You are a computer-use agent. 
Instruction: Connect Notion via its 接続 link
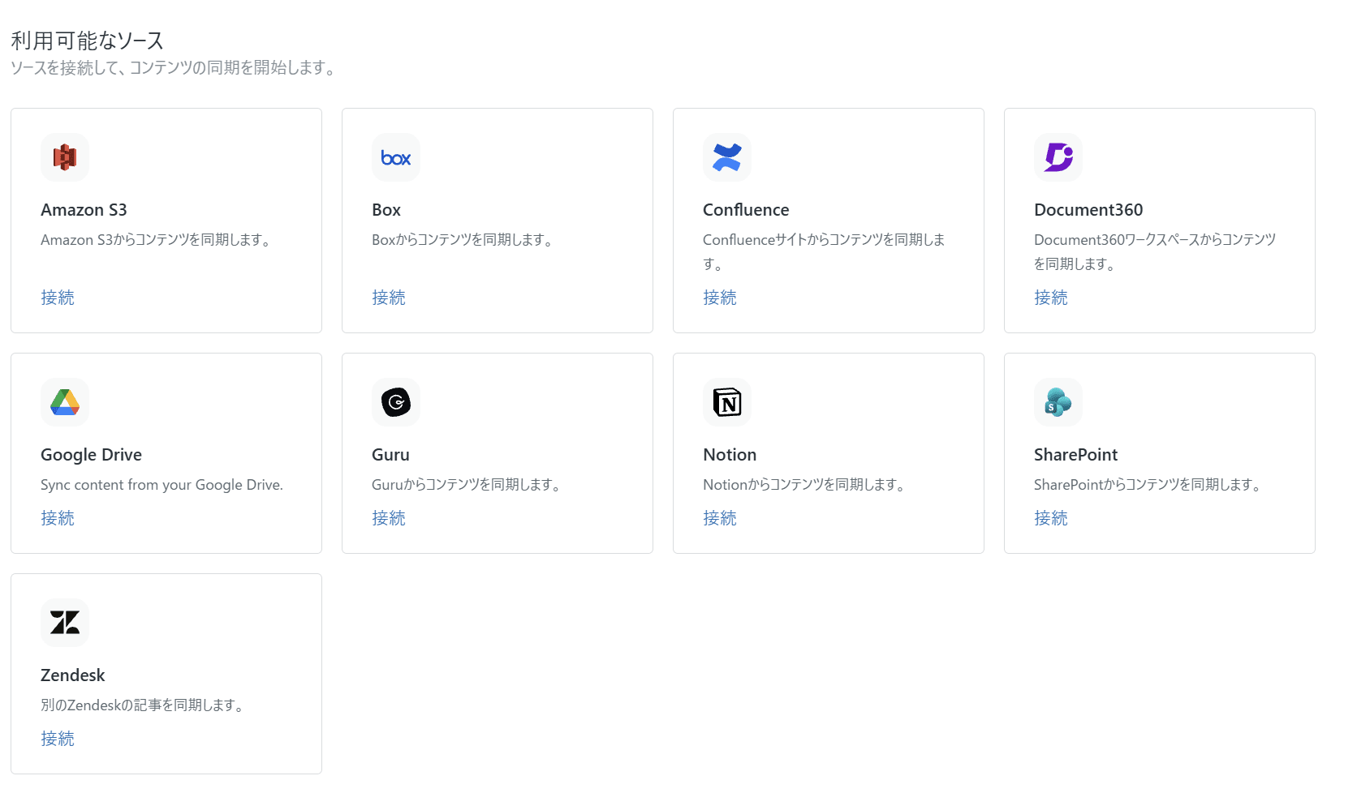click(720, 518)
